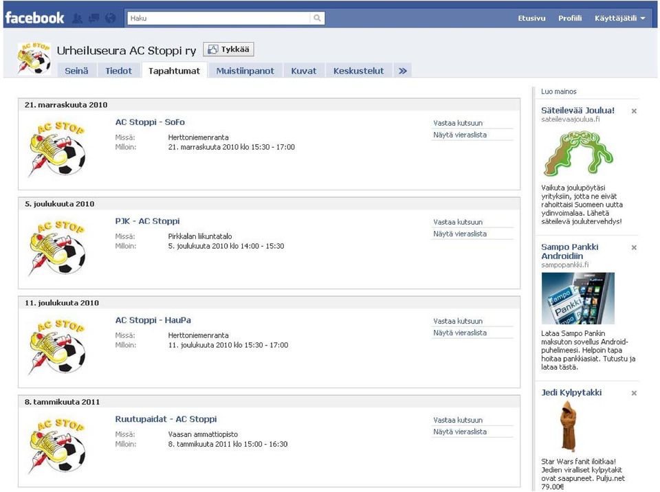Image resolution: width=660 pixels, height=492 pixels.
Task: Click the sampopankki.fi ad URL
Action: (565, 265)
